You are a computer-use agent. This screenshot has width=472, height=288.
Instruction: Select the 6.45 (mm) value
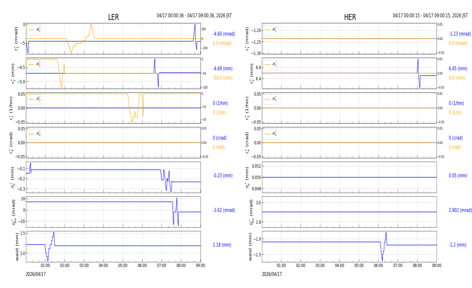point(458,69)
